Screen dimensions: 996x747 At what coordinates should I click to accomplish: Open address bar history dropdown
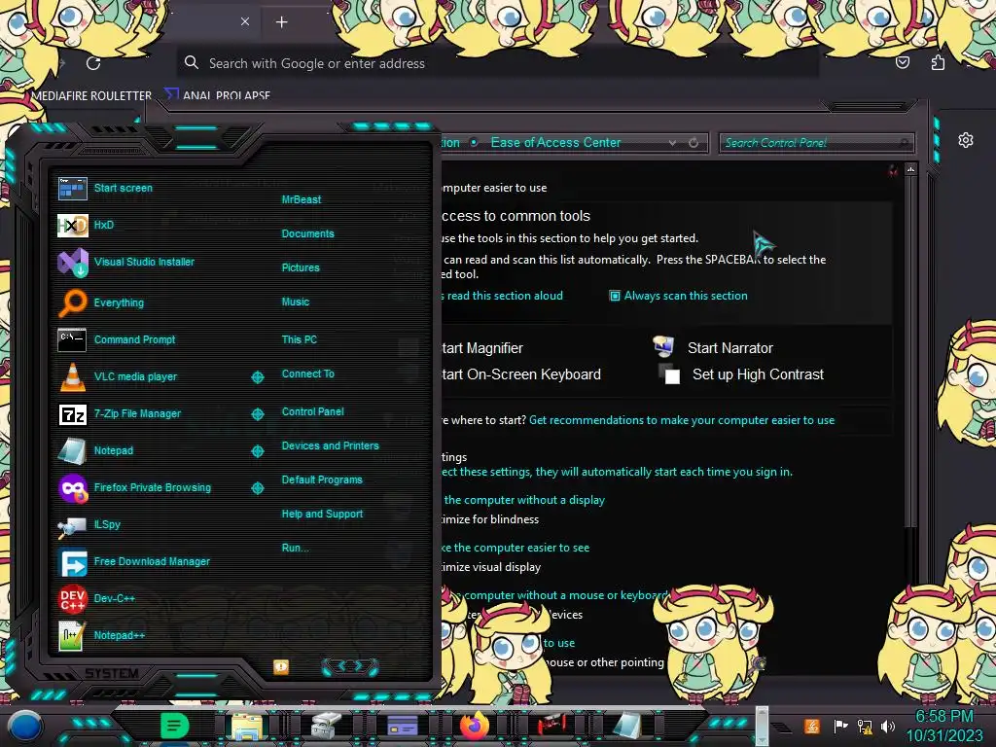(672, 143)
